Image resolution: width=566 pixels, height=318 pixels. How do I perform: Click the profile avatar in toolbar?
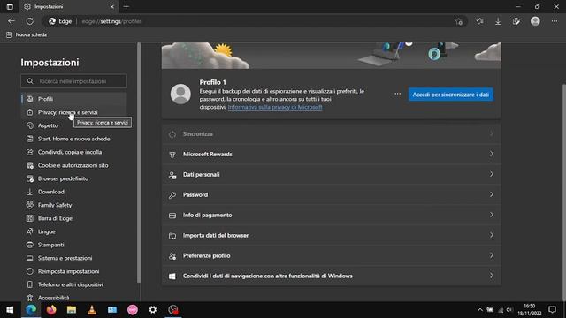tap(535, 21)
